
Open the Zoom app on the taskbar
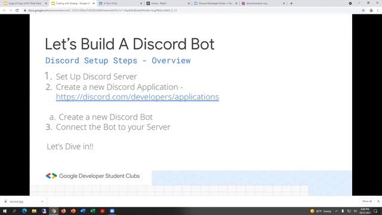pyautogui.click(x=112, y=211)
